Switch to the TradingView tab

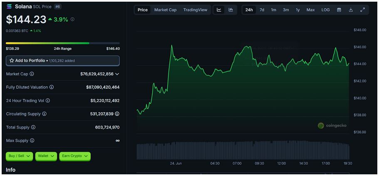point(195,10)
